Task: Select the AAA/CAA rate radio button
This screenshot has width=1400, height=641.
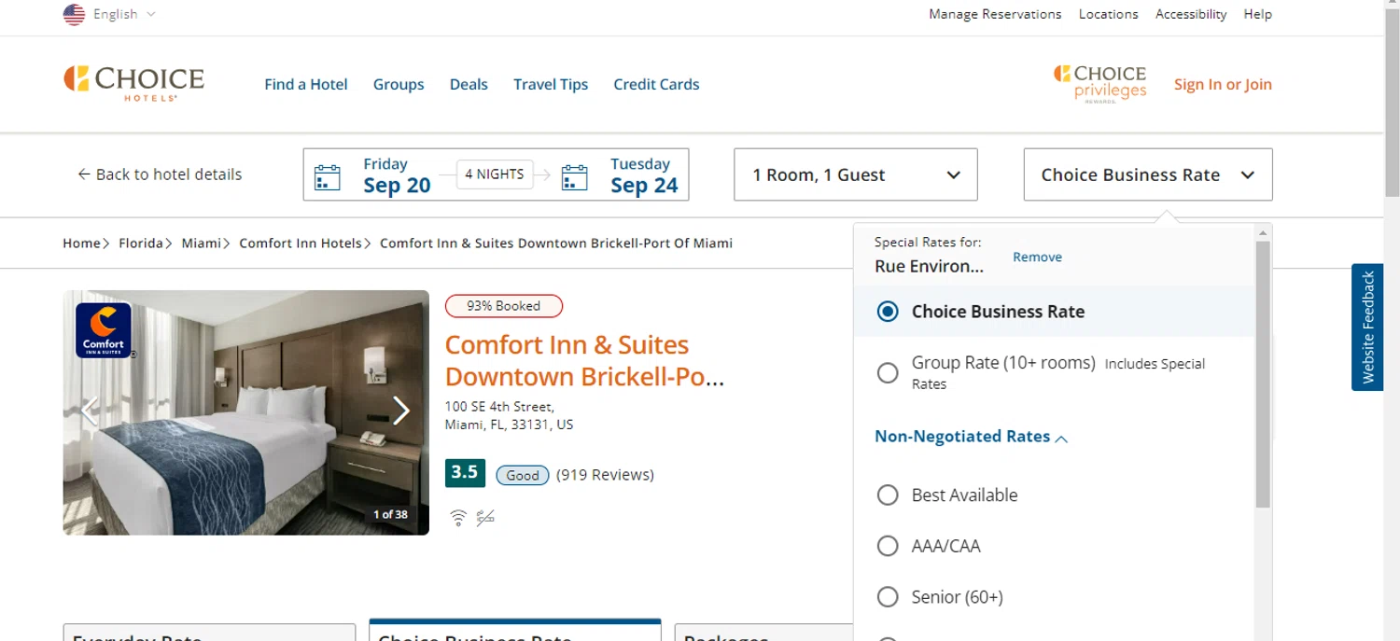Action: tap(888, 546)
